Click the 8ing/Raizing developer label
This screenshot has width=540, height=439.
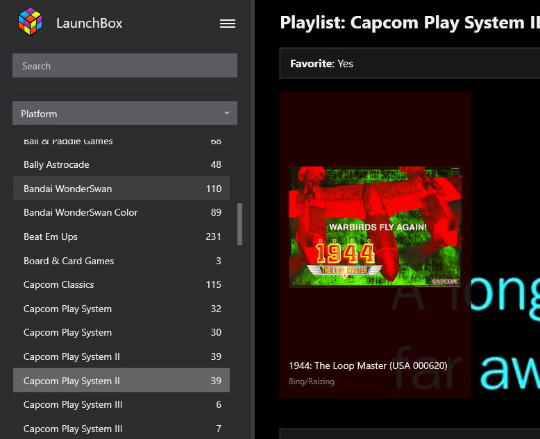[312, 381]
